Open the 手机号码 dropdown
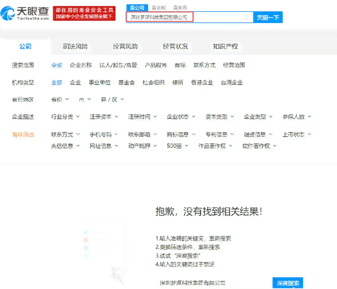Viewport: 337px width, 289px height. coord(104,135)
